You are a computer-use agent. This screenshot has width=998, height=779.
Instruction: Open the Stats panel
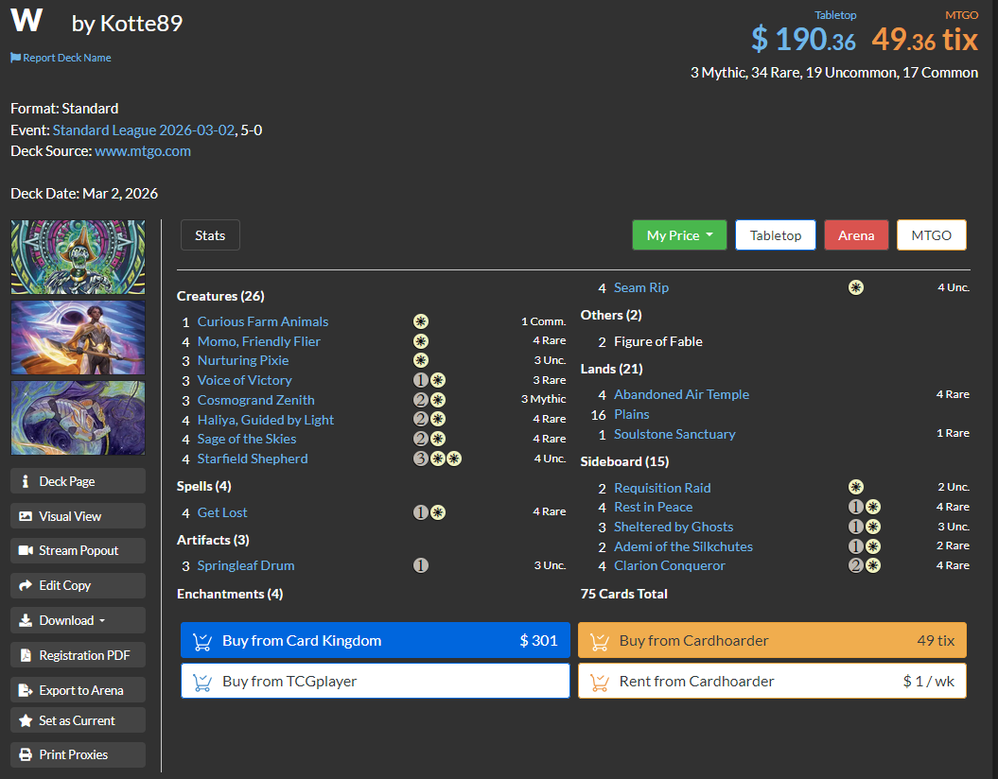(210, 235)
